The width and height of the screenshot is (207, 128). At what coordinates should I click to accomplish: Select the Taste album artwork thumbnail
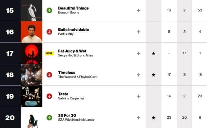click(x=31, y=96)
